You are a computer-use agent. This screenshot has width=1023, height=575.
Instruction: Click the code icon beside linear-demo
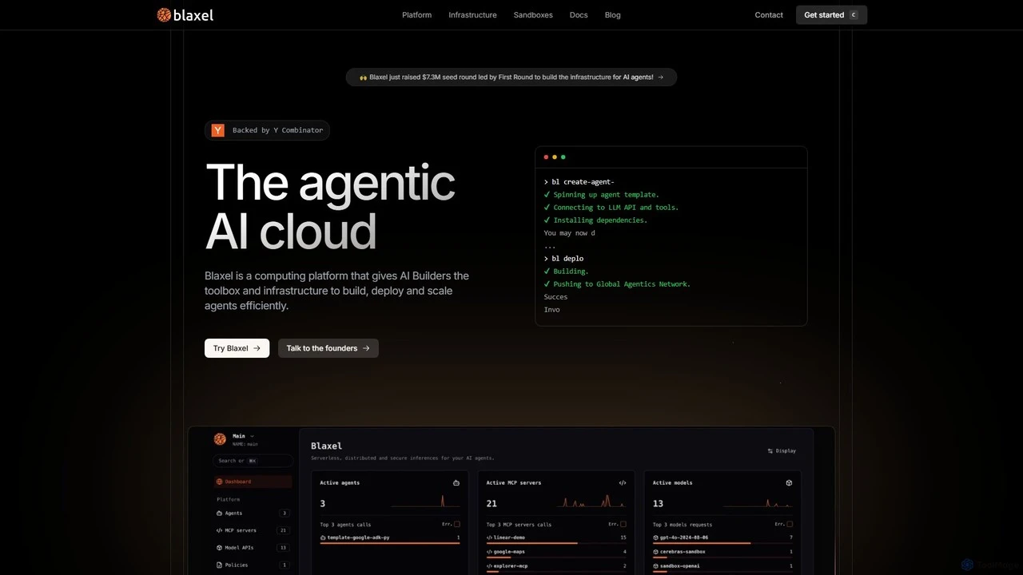click(x=489, y=538)
